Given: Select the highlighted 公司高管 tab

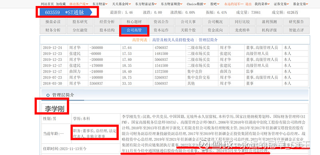Looking at the screenshot, I should coord(134,30).
